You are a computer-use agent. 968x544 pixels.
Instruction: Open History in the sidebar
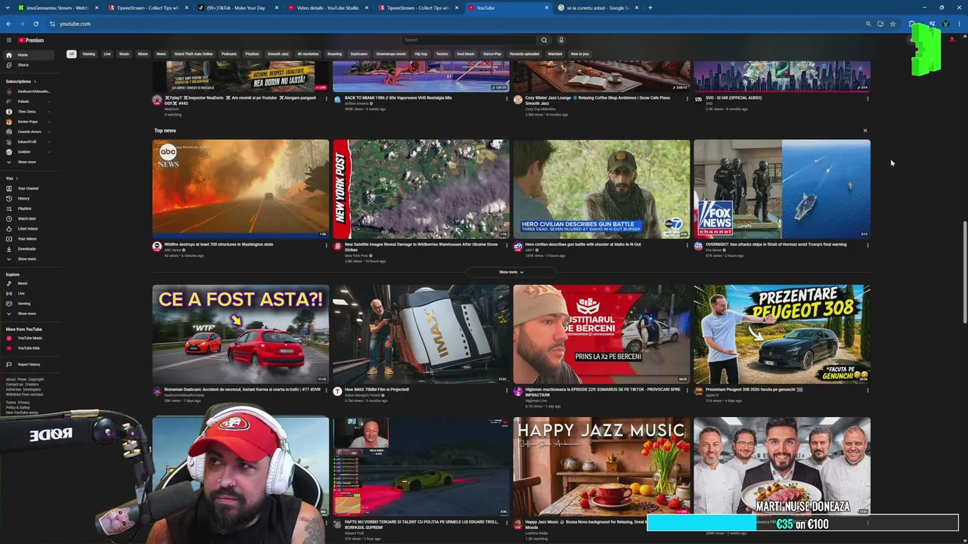tap(23, 199)
